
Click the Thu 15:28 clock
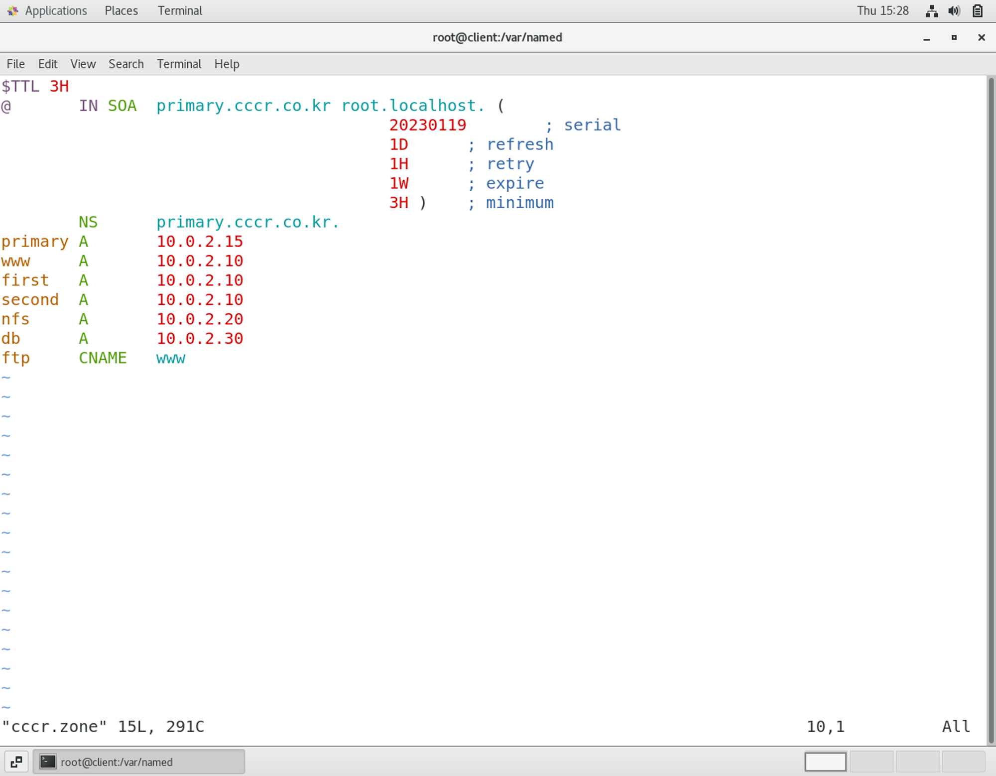[x=882, y=11]
